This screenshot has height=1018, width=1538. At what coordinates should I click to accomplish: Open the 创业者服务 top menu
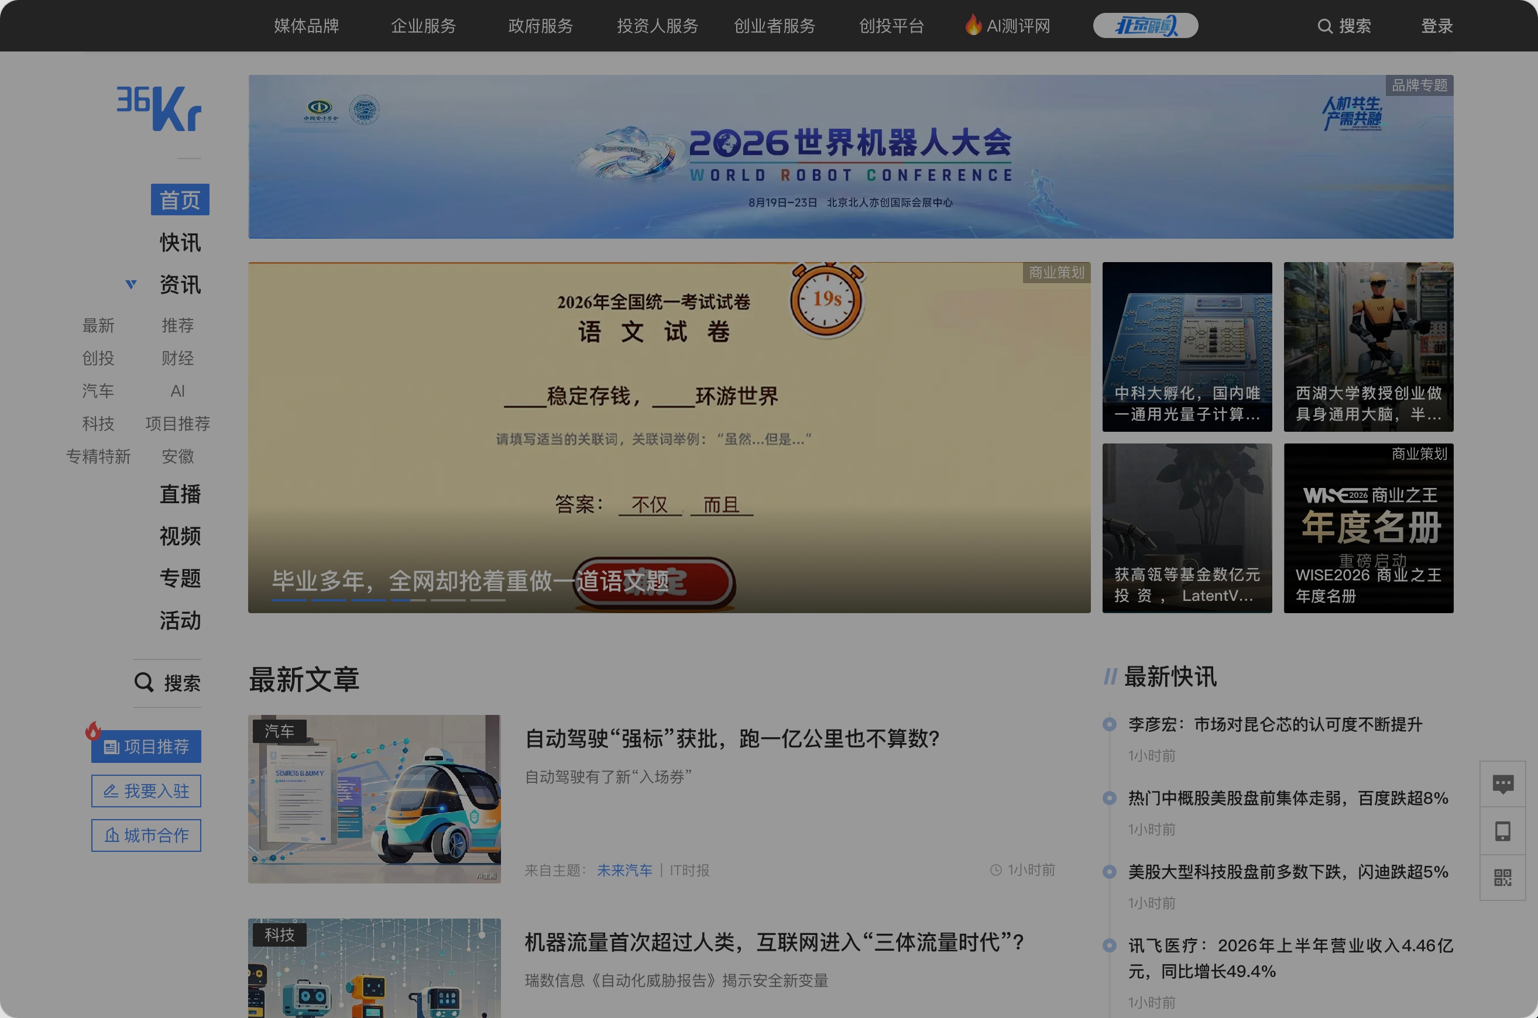coord(774,26)
